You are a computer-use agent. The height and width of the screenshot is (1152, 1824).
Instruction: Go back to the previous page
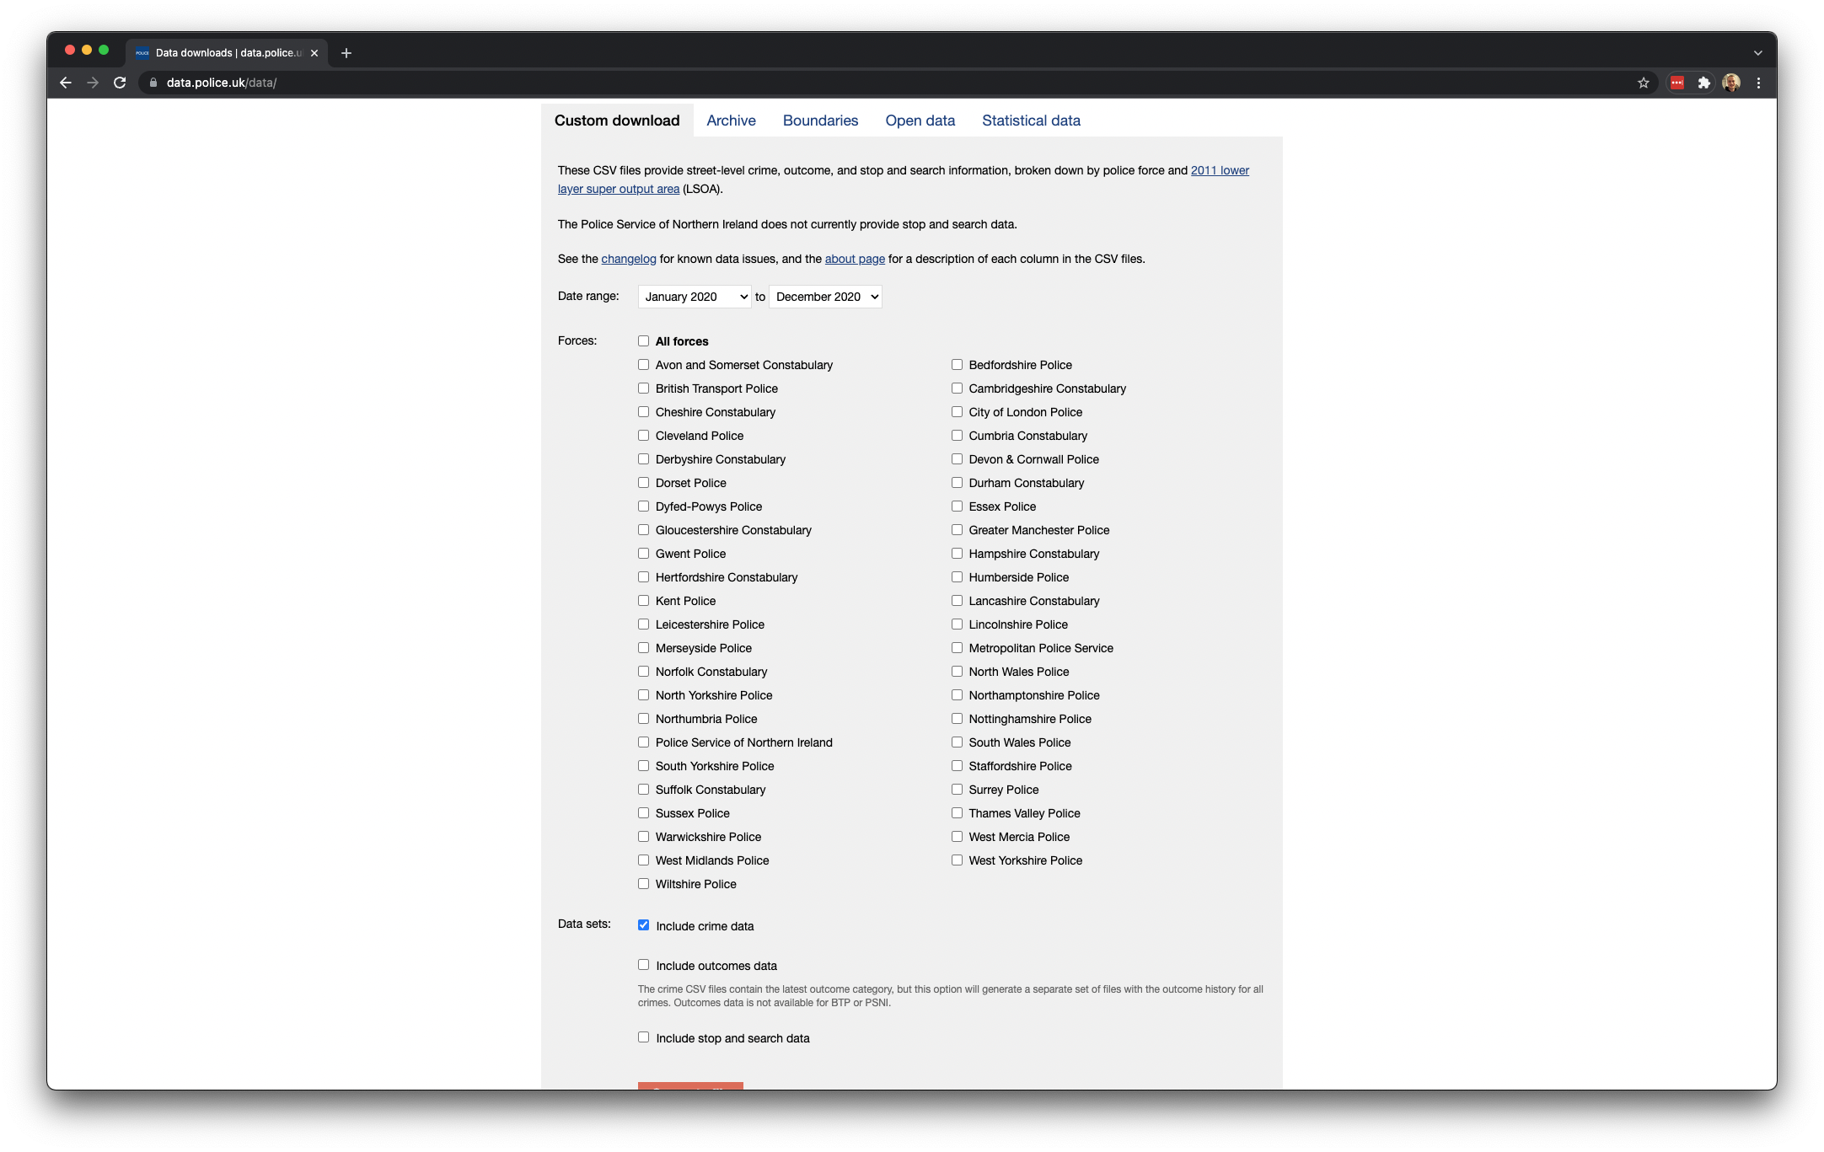coord(66,83)
